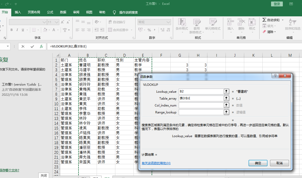Click the comma style icon
The height and width of the screenshot is (178, 302).
coord(155,30)
